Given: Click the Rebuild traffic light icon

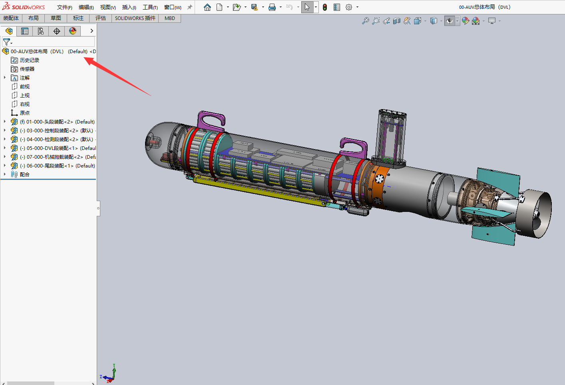Looking at the screenshot, I should pos(325,7).
